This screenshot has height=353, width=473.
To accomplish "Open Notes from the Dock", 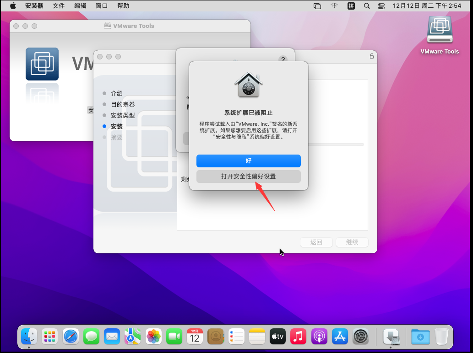I will tap(257, 336).
